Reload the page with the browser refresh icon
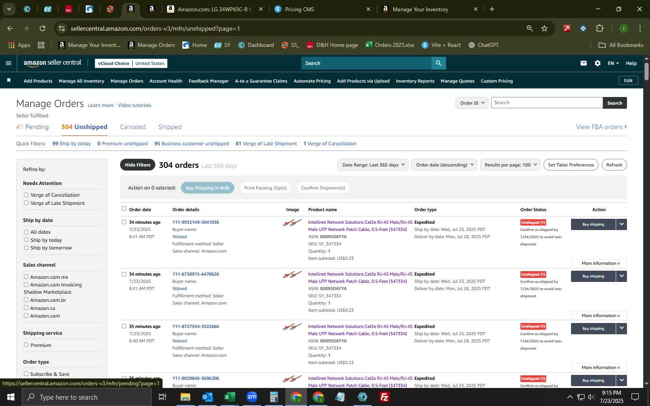 point(42,28)
